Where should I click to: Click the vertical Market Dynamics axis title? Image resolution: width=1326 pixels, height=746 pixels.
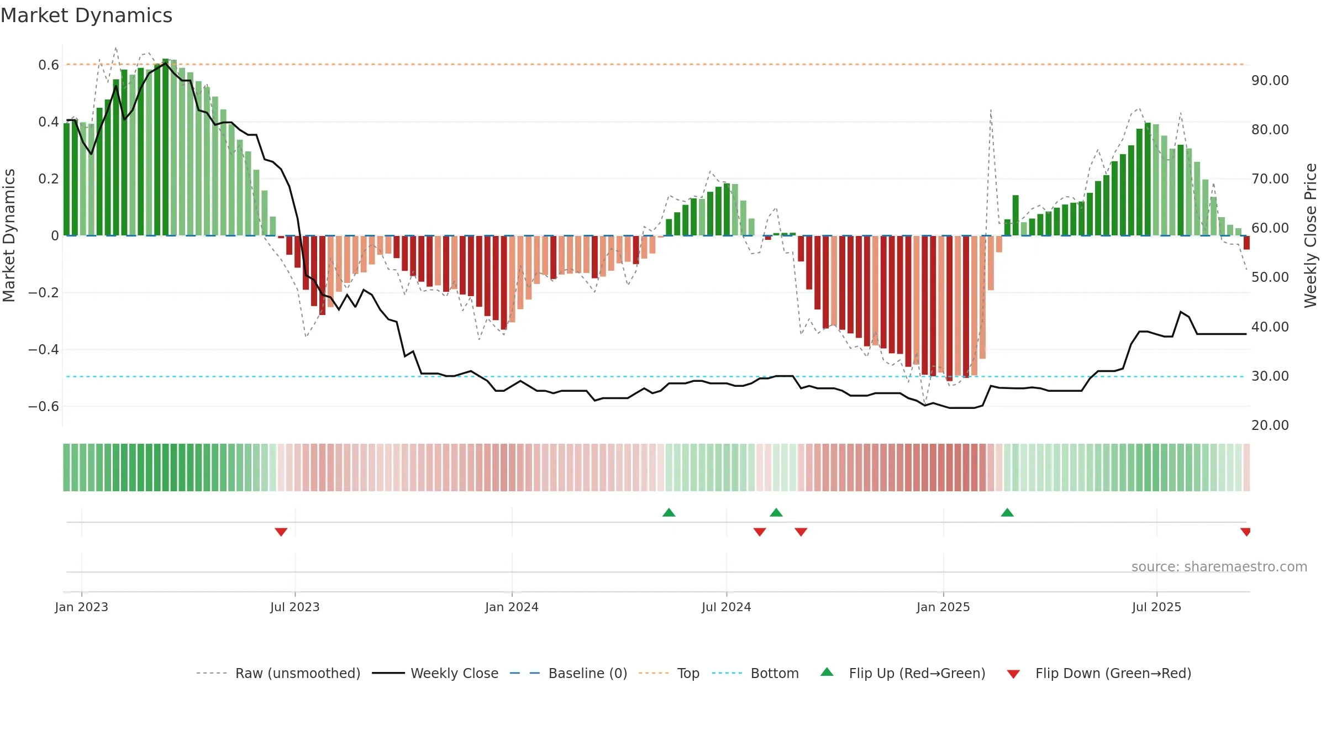click(x=9, y=235)
